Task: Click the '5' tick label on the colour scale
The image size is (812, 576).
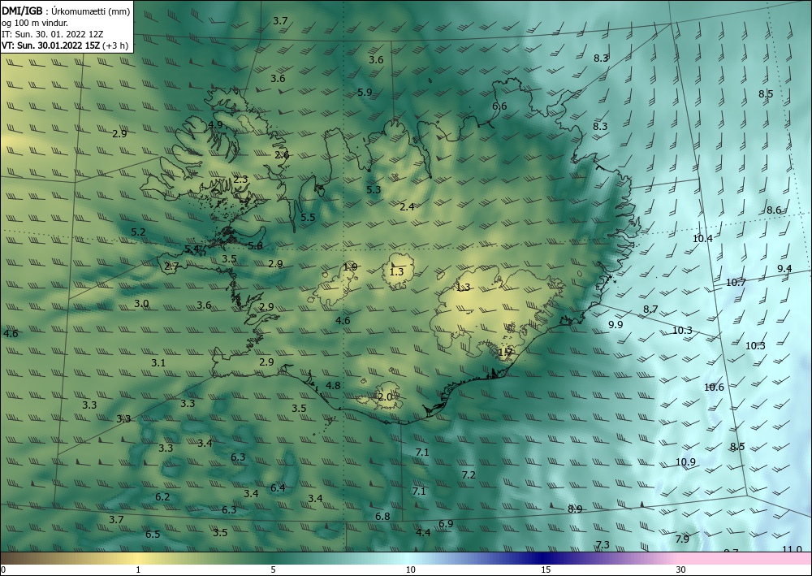Action: click(x=273, y=570)
